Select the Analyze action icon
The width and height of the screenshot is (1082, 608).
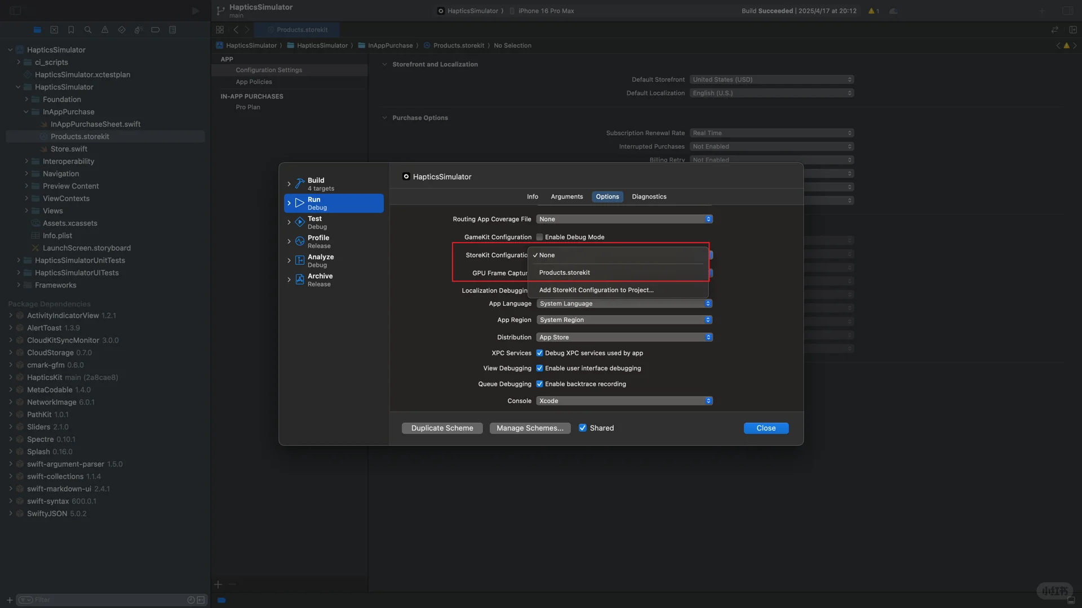point(300,261)
